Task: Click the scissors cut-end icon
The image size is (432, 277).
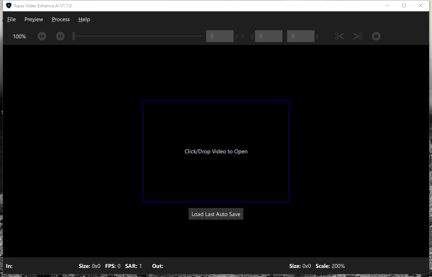Action: [358, 36]
